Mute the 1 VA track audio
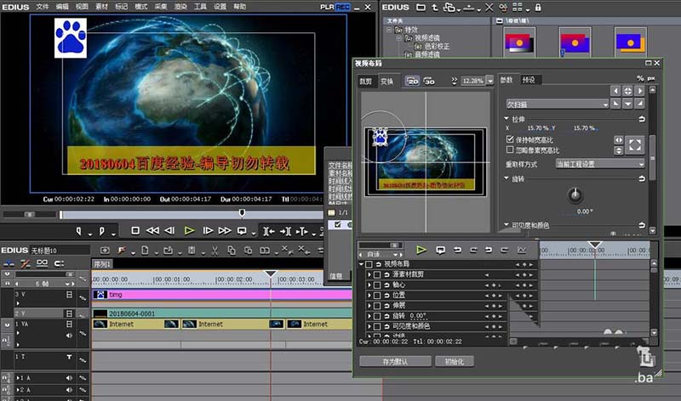 pos(69,335)
